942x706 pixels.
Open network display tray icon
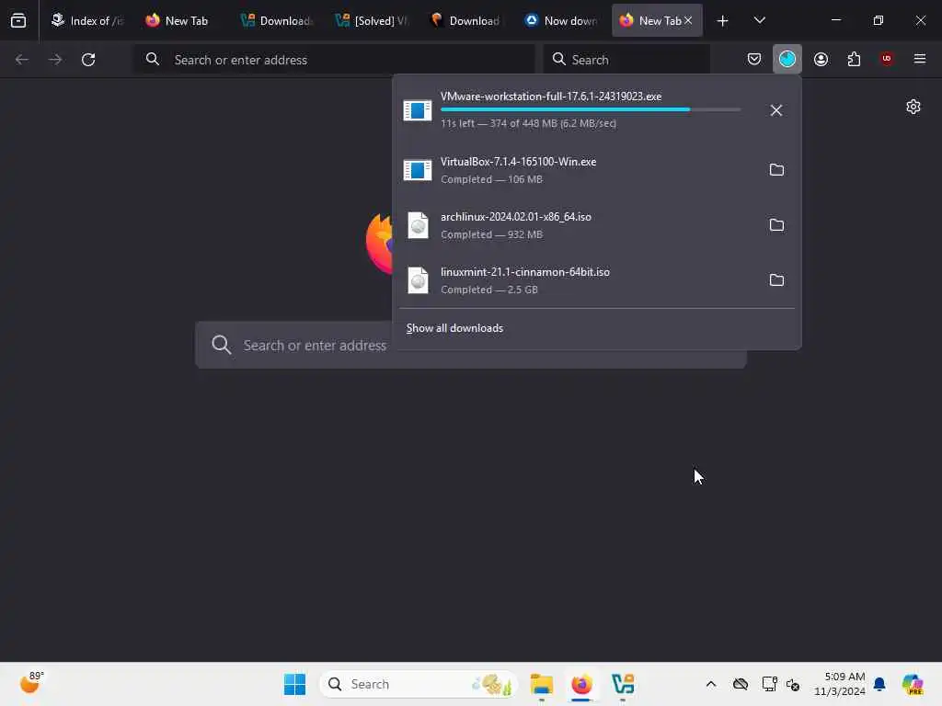point(769,684)
